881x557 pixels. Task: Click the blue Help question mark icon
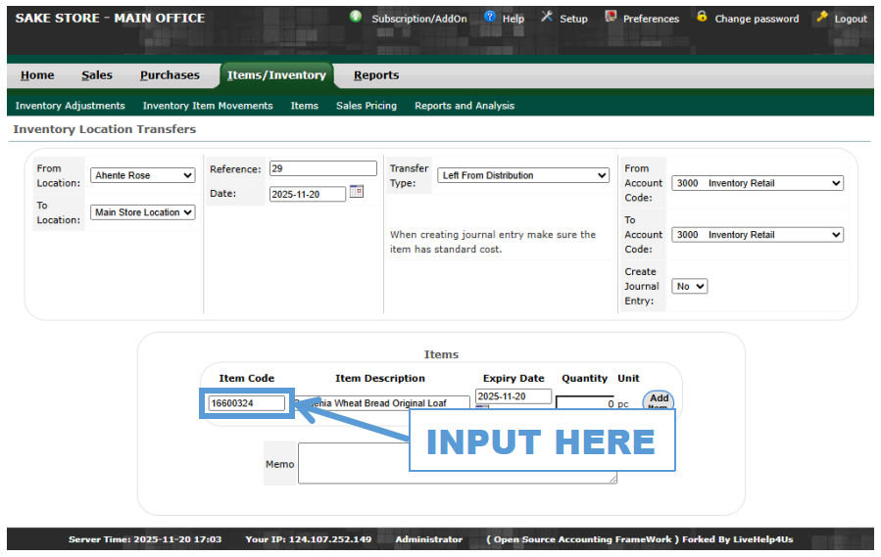click(x=490, y=18)
